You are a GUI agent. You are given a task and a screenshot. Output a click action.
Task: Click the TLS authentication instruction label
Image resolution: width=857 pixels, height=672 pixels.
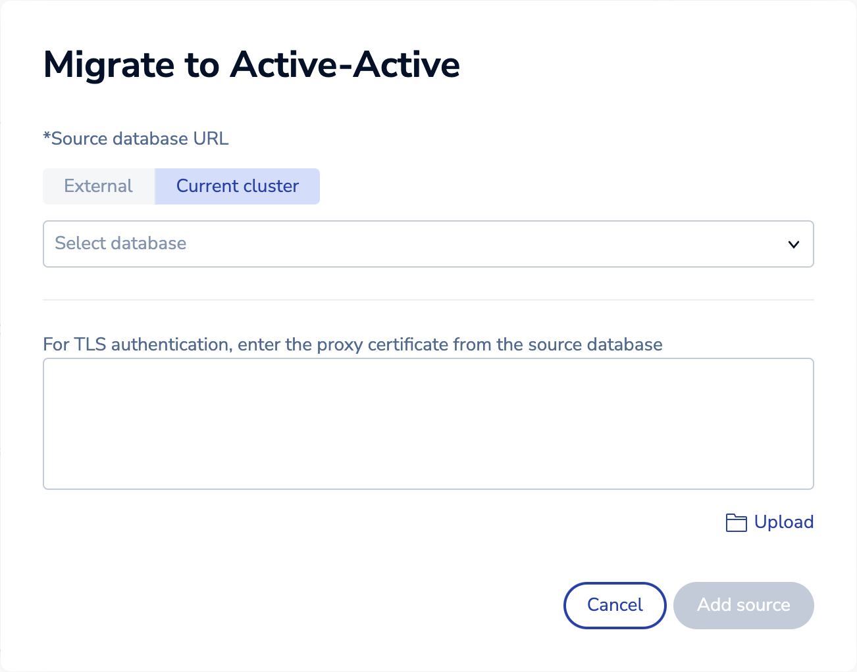point(352,345)
